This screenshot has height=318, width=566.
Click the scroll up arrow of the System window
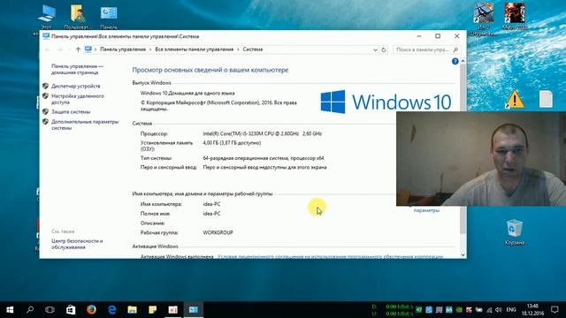[463, 61]
